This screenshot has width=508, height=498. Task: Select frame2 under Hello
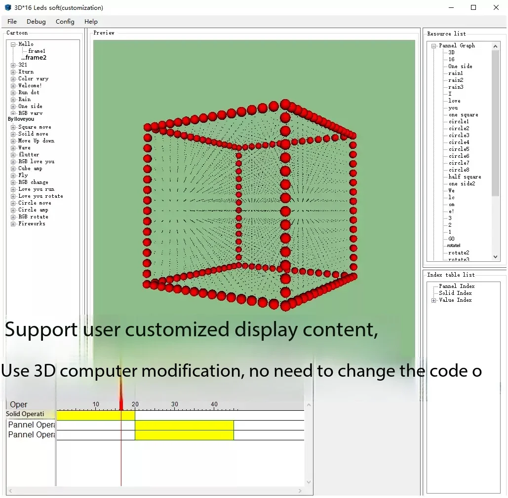pos(36,58)
